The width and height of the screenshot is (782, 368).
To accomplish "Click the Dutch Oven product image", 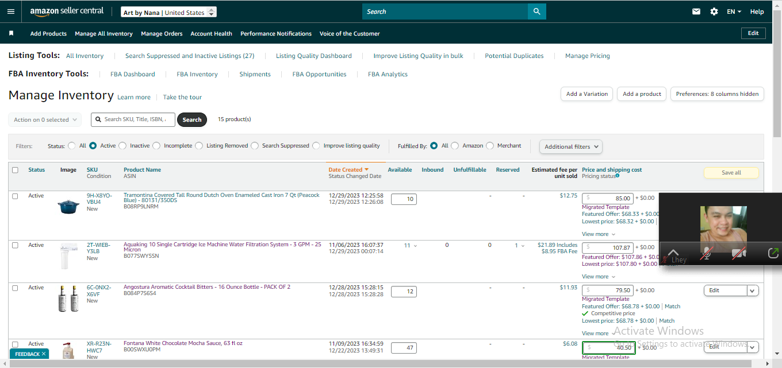I will tap(68, 206).
